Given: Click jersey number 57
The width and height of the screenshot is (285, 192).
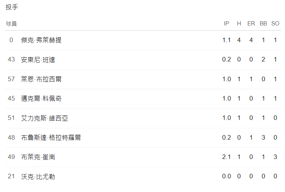Looking at the screenshot, I should [11, 79].
